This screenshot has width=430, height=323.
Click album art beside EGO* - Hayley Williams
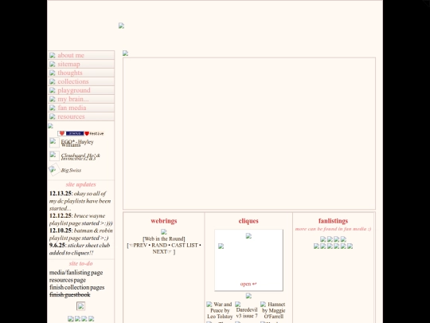pyautogui.click(x=54, y=143)
